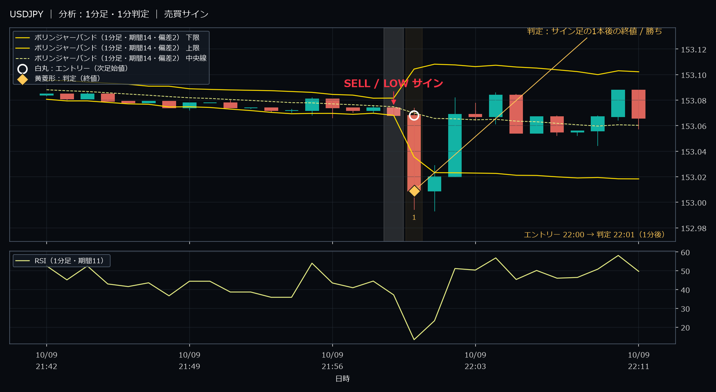Click the "売買サイン" title segment
716x392 pixels.
coord(186,14)
